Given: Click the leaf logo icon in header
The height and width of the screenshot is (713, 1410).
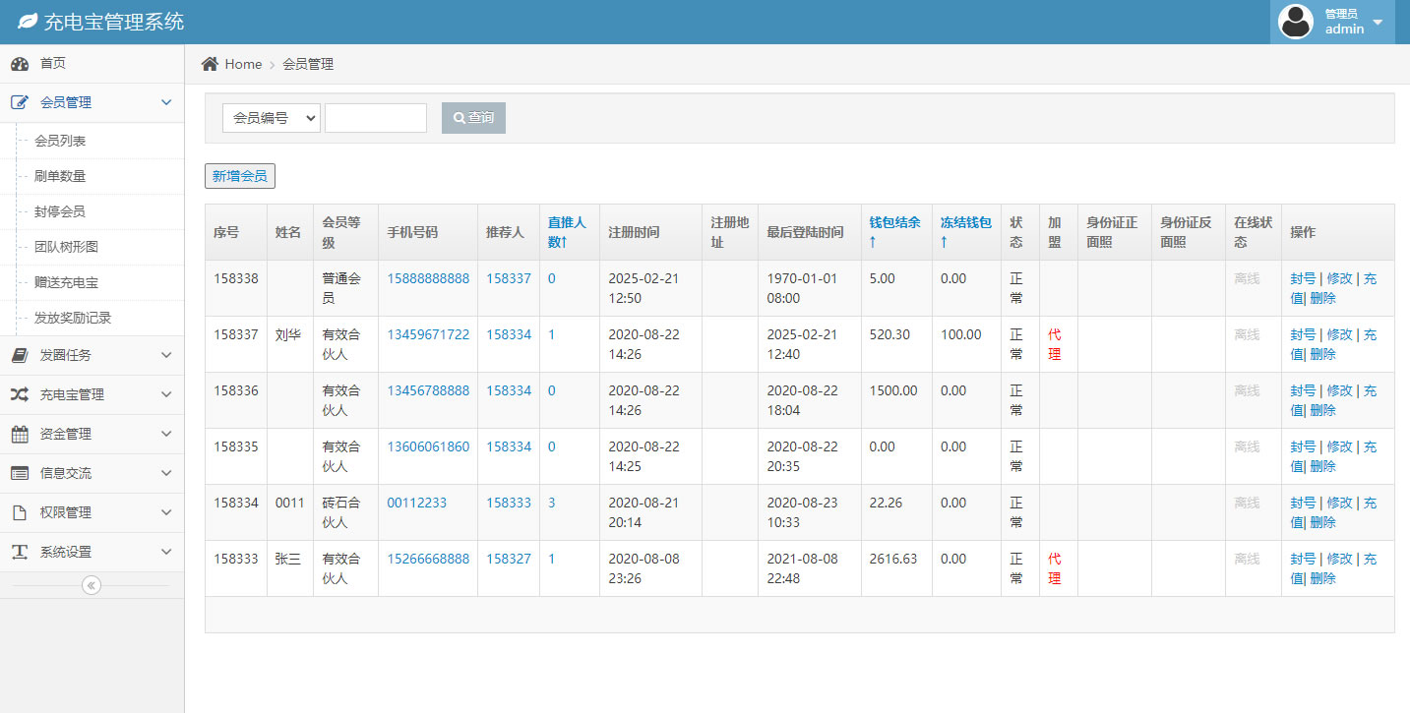Looking at the screenshot, I should point(28,21).
